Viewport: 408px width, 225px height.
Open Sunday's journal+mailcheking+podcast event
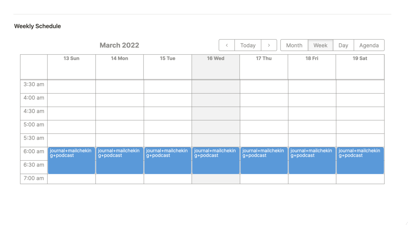click(x=71, y=161)
